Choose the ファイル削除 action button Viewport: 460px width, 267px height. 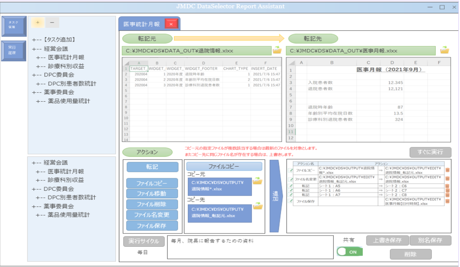[152, 204]
